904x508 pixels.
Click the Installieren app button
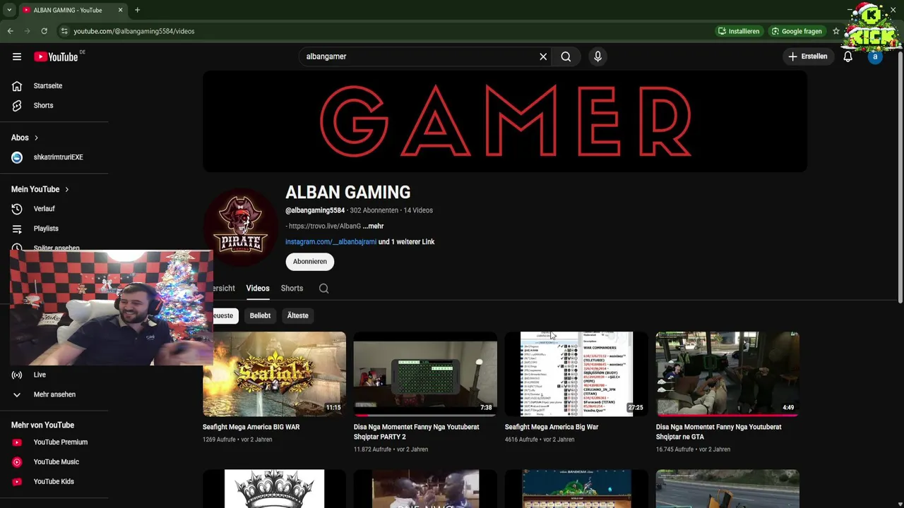pyautogui.click(x=739, y=31)
